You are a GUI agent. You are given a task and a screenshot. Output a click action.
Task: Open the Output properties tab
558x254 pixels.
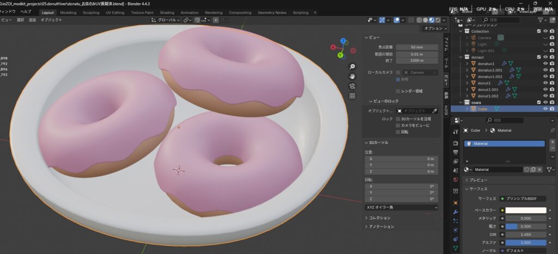point(456,152)
